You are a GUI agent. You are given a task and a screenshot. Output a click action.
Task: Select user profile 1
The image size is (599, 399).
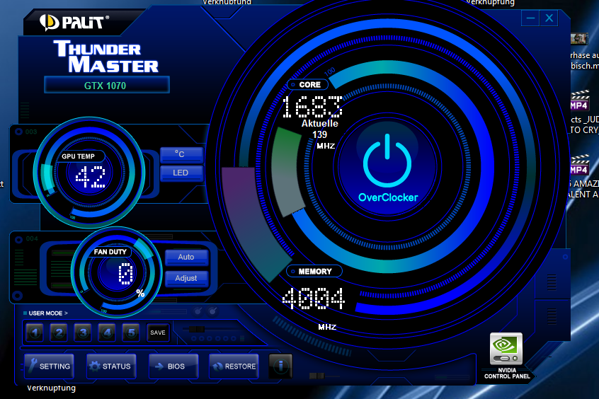point(35,332)
